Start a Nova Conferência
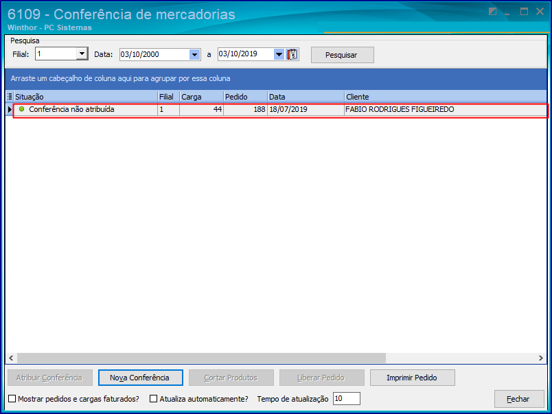The height and width of the screenshot is (414, 552). point(141,378)
